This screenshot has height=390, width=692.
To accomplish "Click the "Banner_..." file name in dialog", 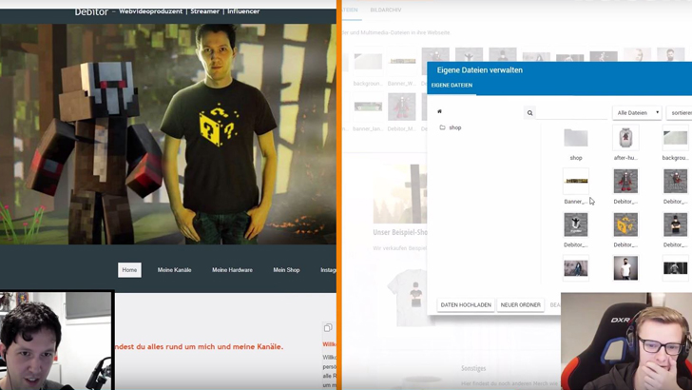I will coord(575,202).
